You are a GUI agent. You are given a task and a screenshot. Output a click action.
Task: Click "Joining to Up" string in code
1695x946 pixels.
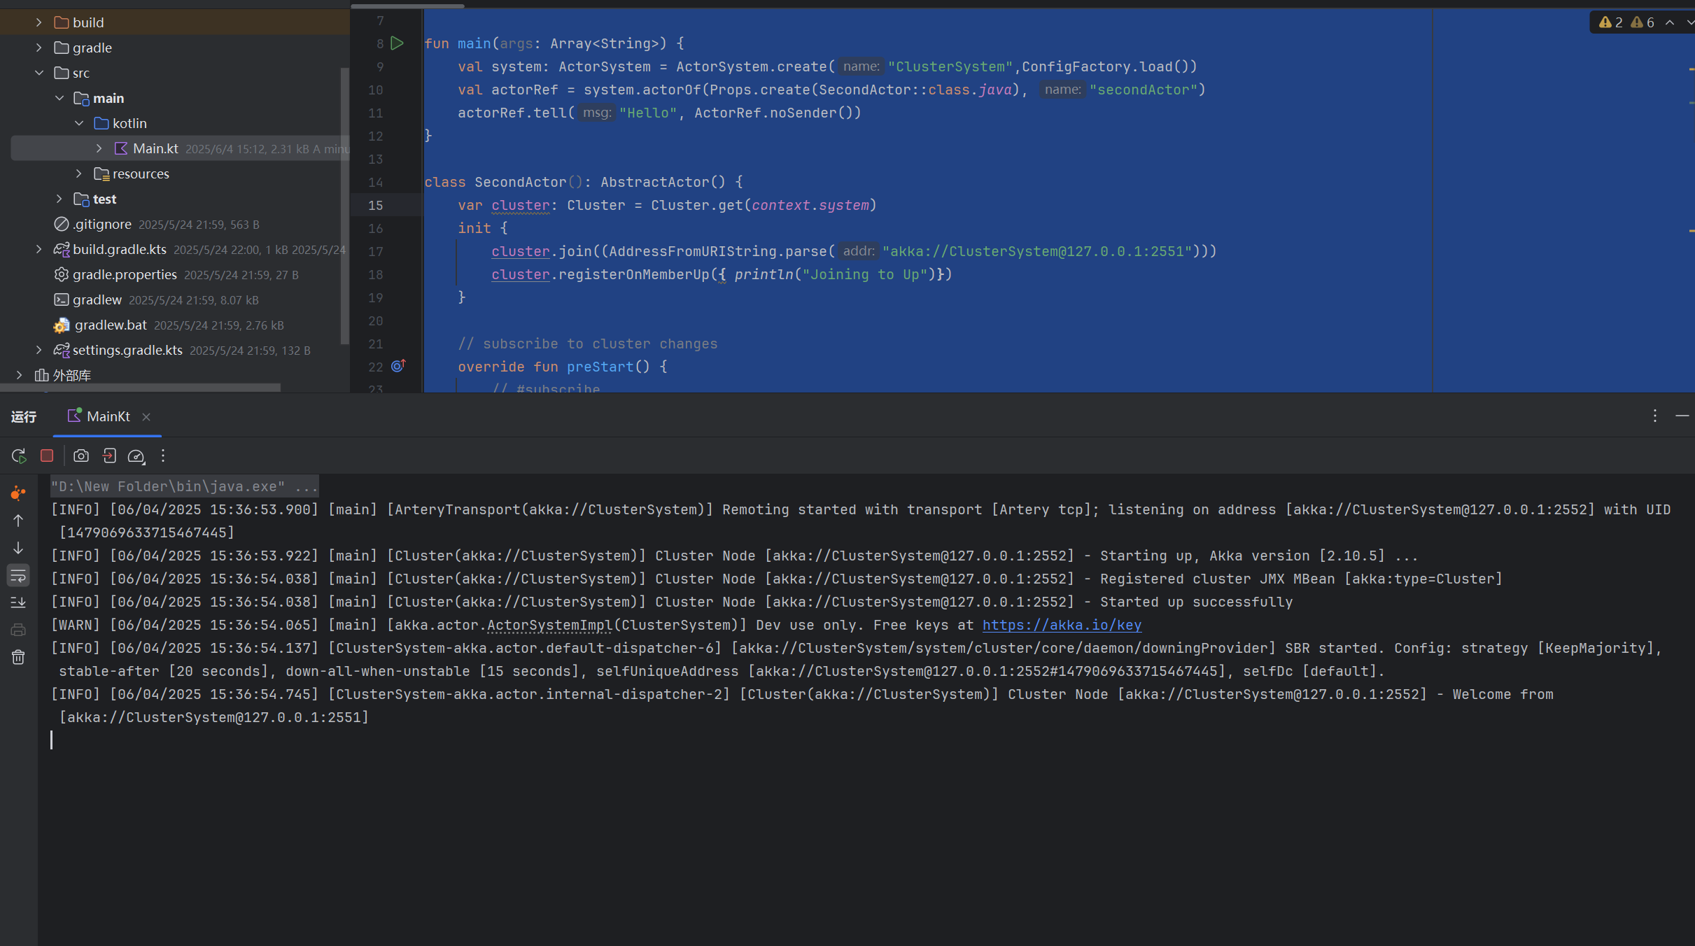[x=865, y=274]
